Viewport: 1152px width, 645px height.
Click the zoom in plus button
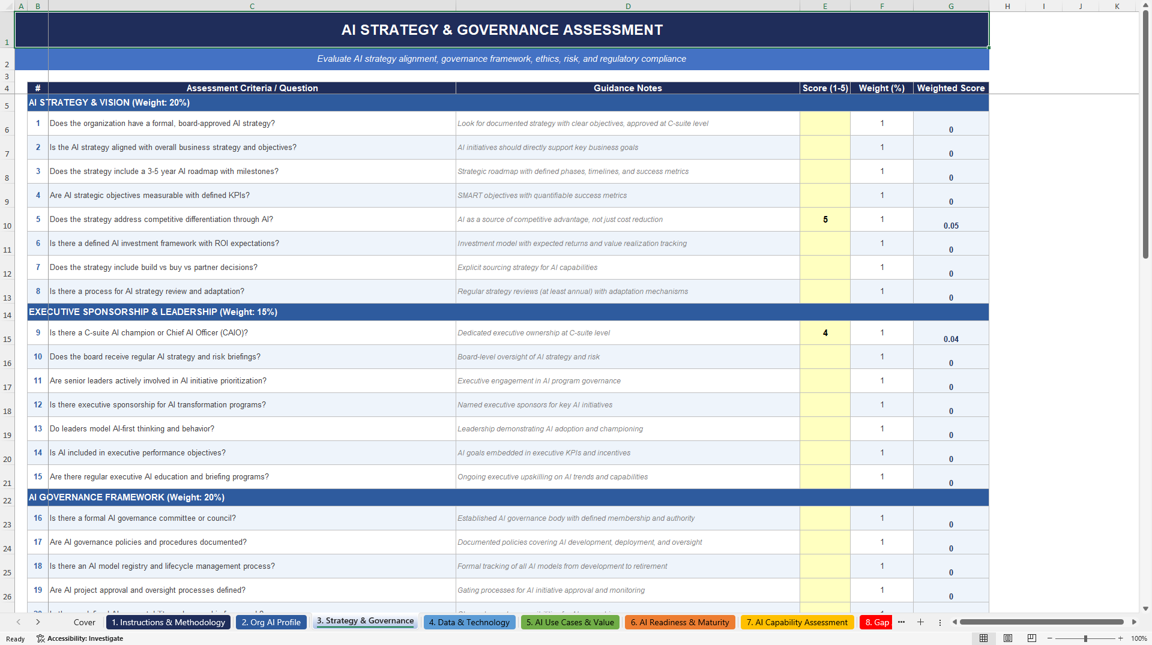coord(1120,638)
